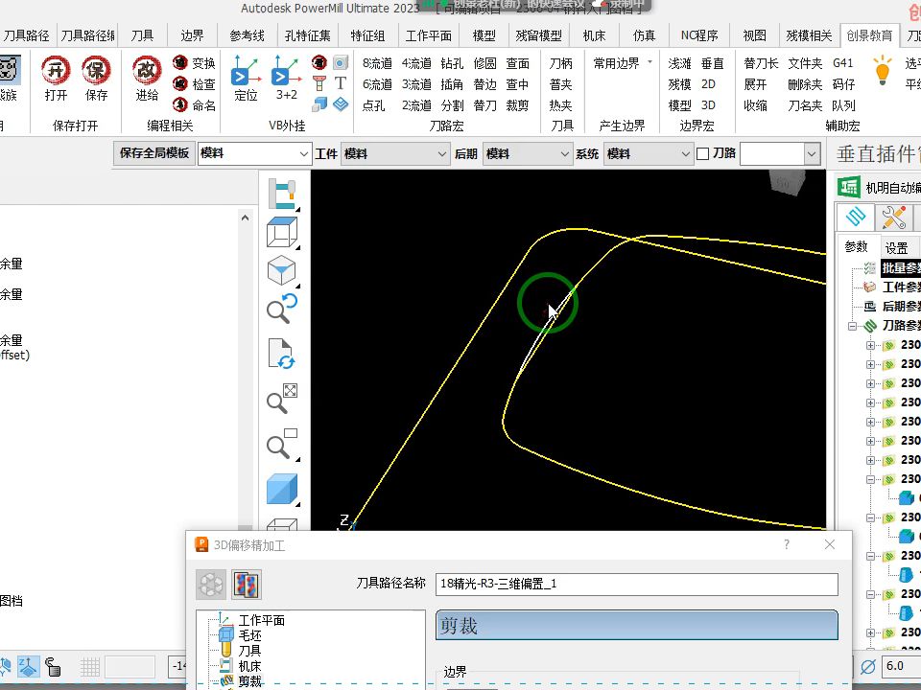The height and width of the screenshot is (690, 921).
Task: Open the 工件 dropdown showing 模料
Action: click(394, 153)
